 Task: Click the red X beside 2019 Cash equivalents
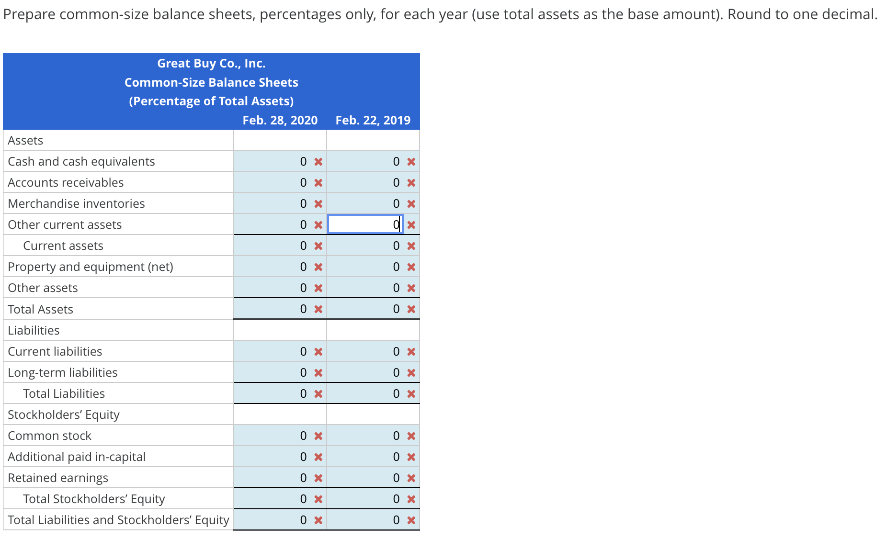411,162
